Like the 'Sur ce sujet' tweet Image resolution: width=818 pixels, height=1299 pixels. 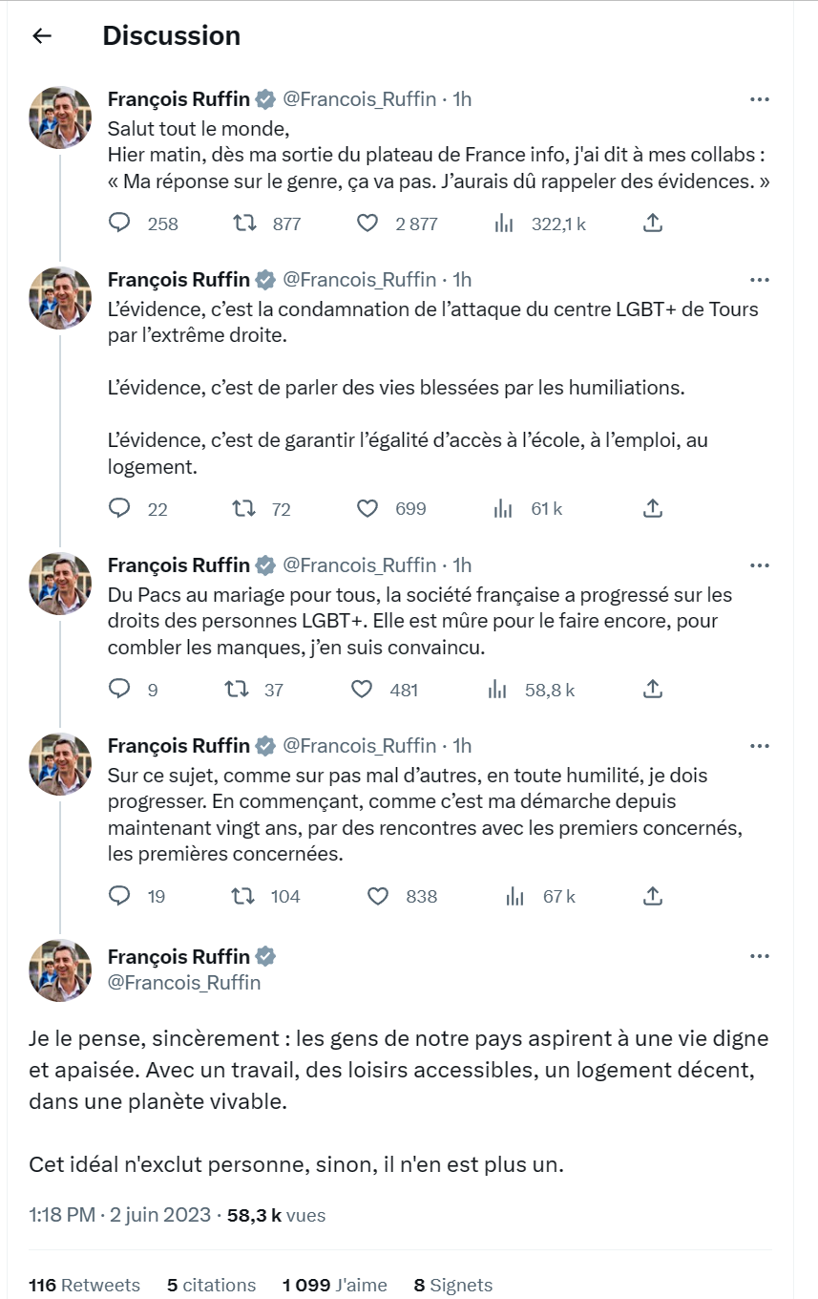pyautogui.click(x=378, y=896)
